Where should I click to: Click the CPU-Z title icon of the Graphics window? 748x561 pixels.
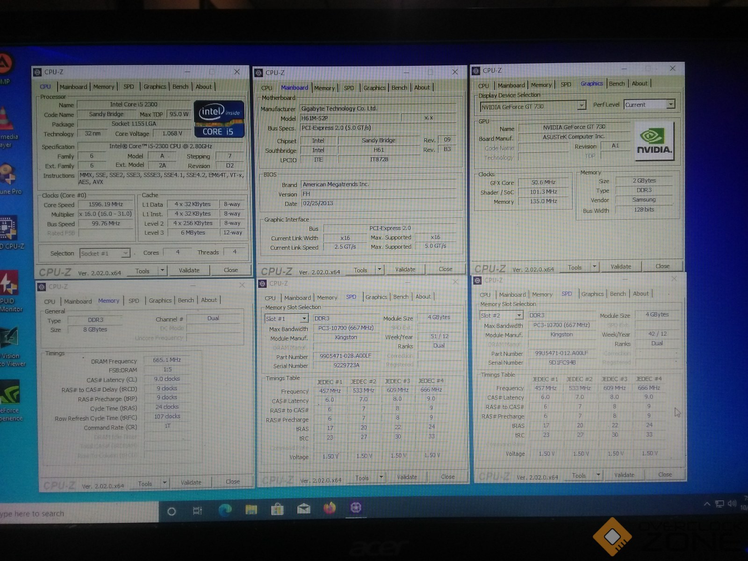pos(476,71)
